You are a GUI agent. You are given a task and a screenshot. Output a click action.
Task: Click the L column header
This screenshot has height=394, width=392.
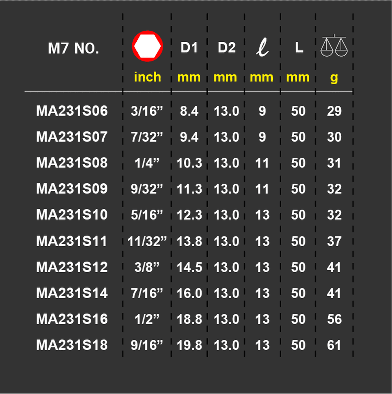point(299,48)
